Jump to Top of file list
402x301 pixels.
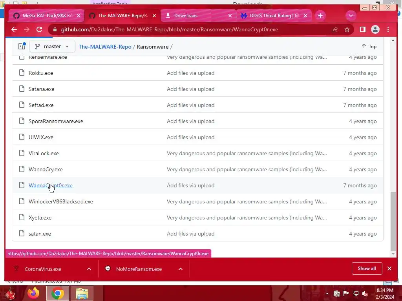(x=369, y=46)
